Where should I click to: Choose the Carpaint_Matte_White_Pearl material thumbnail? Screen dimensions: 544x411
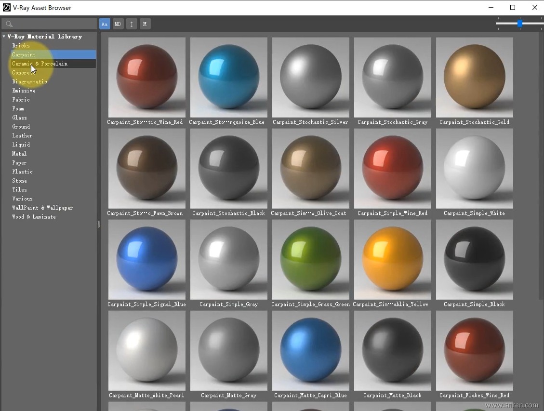[147, 351]
